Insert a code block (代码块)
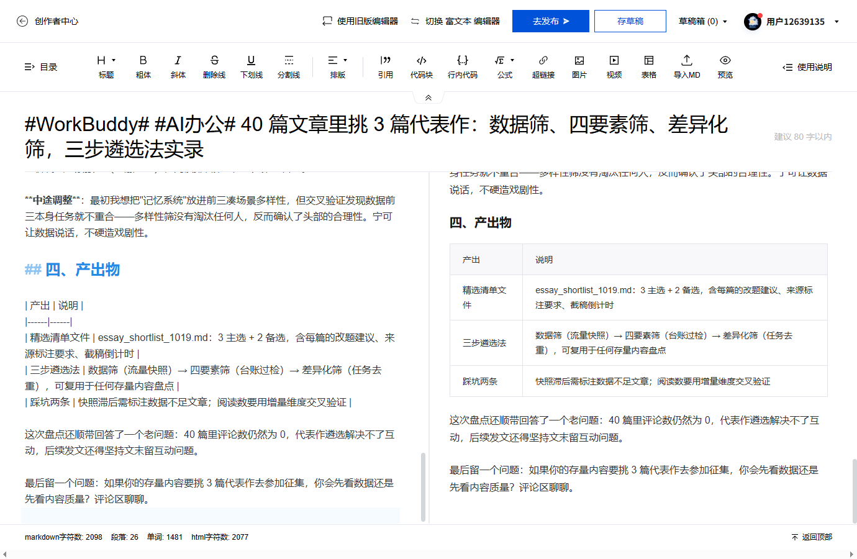857x559 pixels. click(422, 66)
